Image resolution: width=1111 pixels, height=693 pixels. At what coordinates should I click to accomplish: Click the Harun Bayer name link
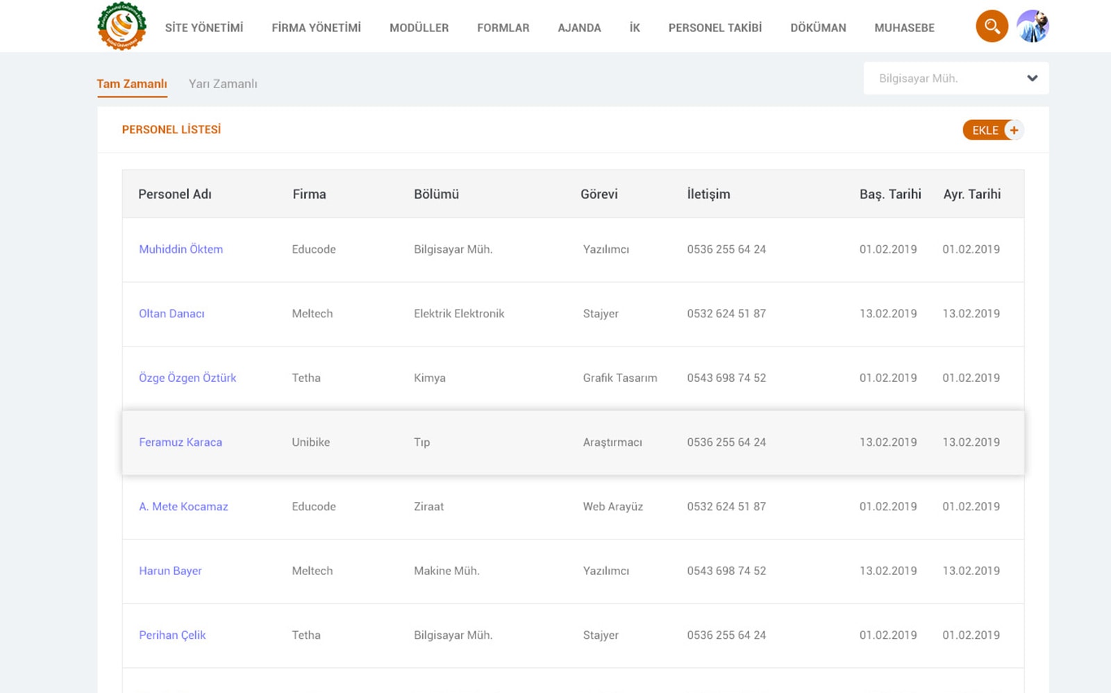170,571
